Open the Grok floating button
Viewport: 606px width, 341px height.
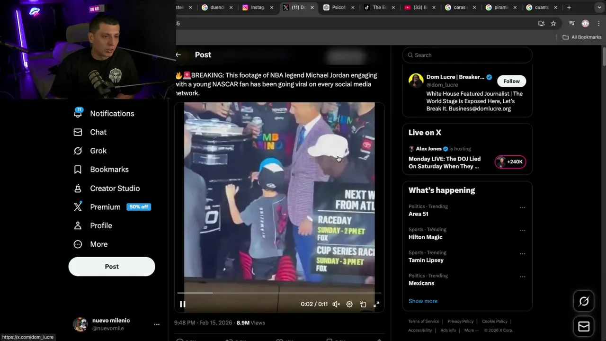click(x=584, y=301)
